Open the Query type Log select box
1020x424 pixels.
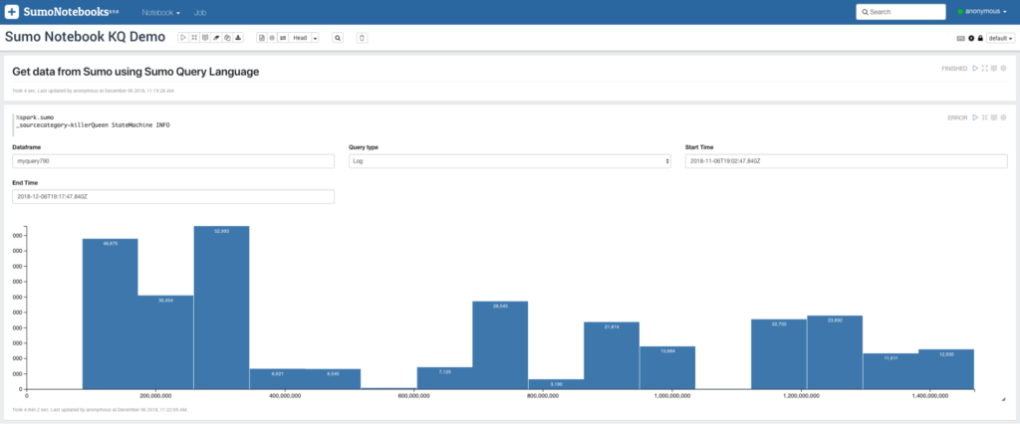[x=510, y=160]
